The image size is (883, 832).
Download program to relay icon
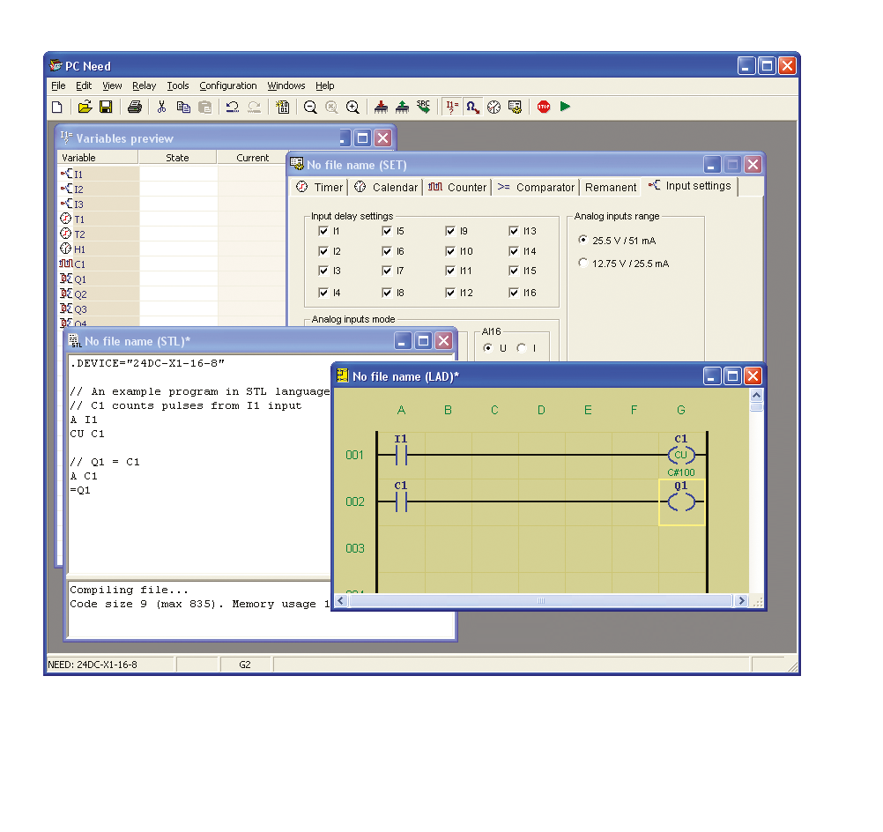pyautogui.click(x=382, y=107)
